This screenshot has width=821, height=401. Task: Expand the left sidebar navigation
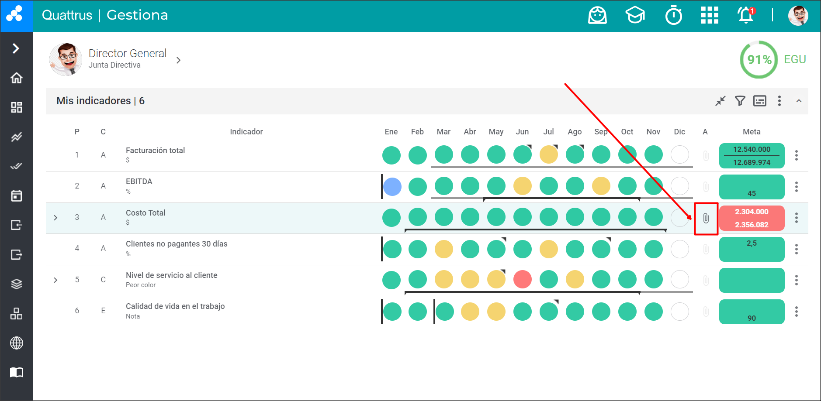point(16,48)
